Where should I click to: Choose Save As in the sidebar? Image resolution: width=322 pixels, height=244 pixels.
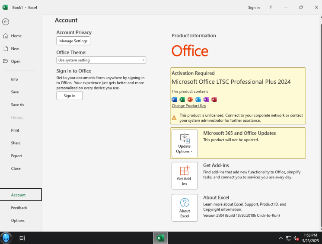point(17,105)
